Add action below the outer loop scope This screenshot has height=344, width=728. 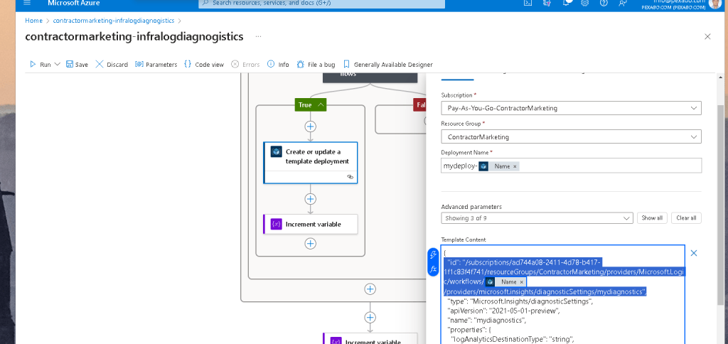pyautogui.click(x=370, y=318)
